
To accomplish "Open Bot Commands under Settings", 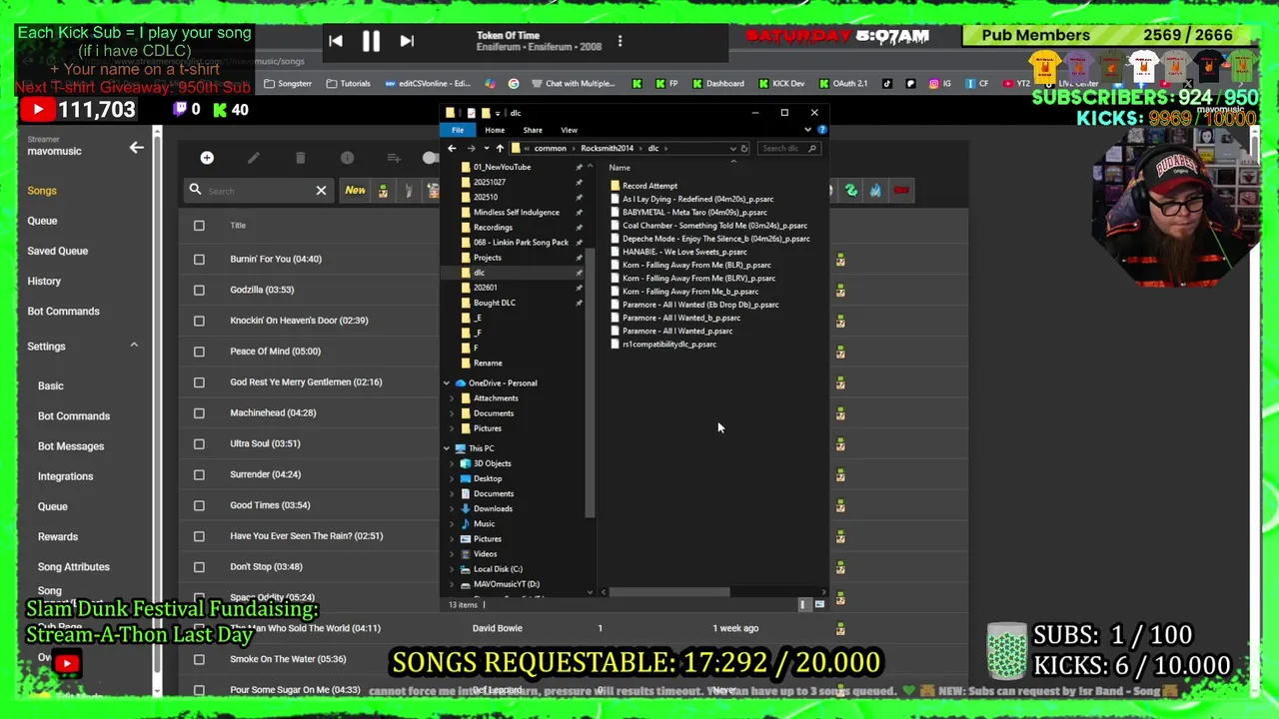I will click(74, 415).
